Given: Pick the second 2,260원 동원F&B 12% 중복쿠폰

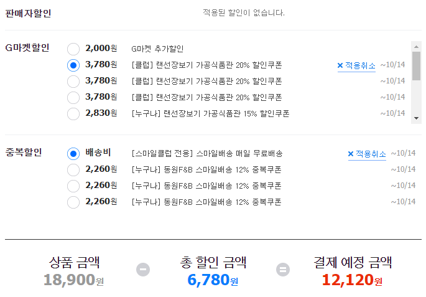Looking at the screenshot, I should point(73,186).
